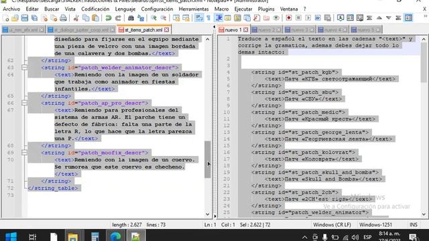Switch to the st_items_patch.xml tab
This screenshot has width=429, height=241.
[143, 29]
